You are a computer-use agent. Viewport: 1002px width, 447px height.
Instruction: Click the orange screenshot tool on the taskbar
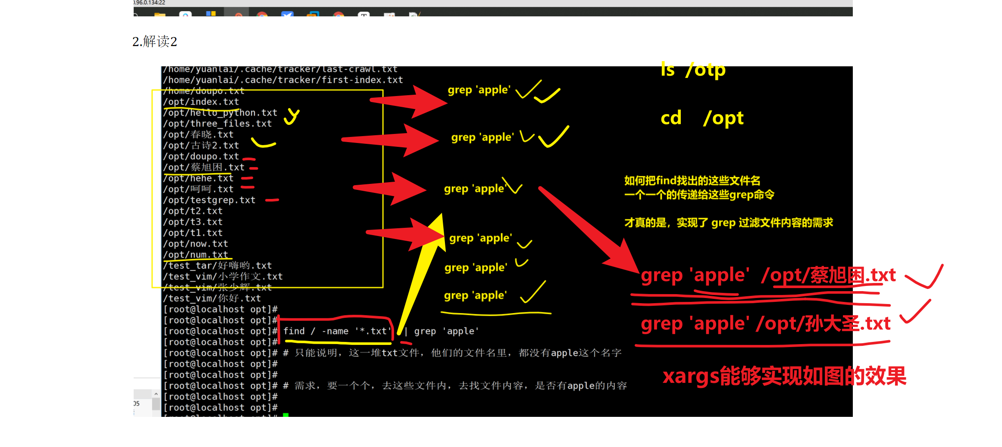pos(238,14)
